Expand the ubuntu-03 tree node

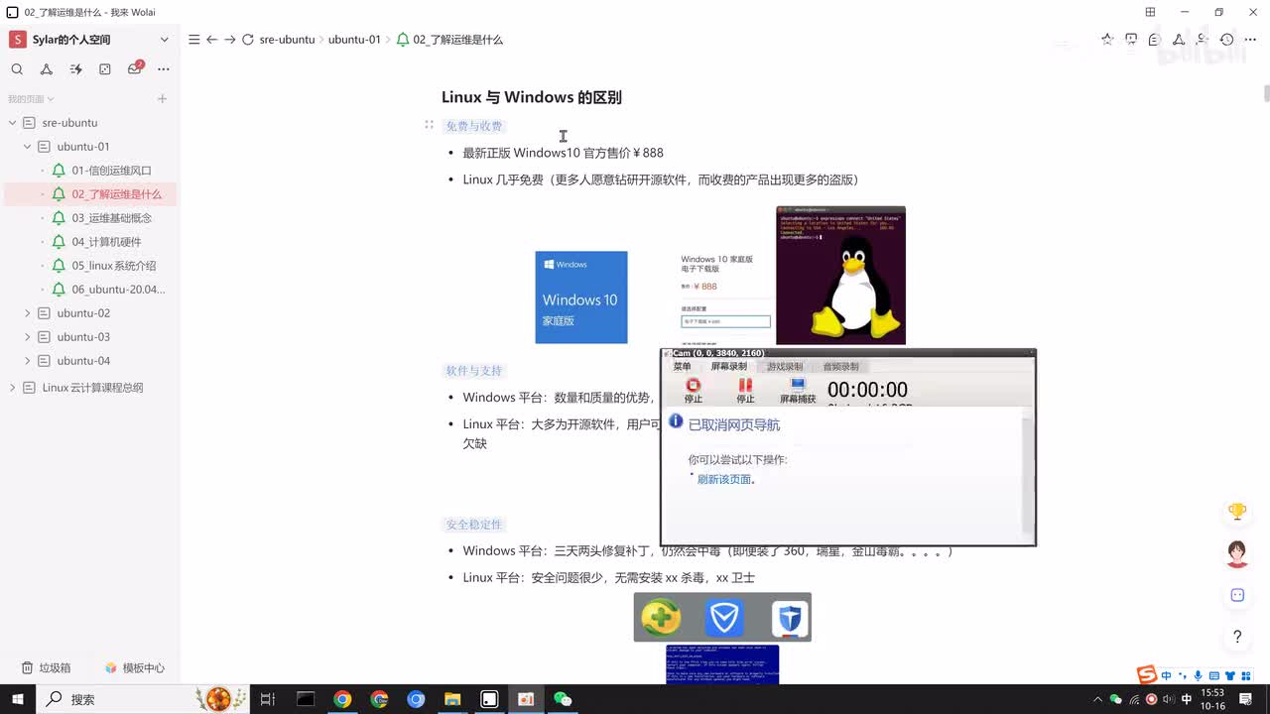click(x=27, y=337)
